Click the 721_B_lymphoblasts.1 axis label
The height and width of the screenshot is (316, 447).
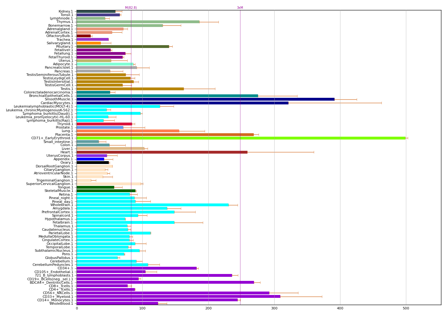coord(54,275)
